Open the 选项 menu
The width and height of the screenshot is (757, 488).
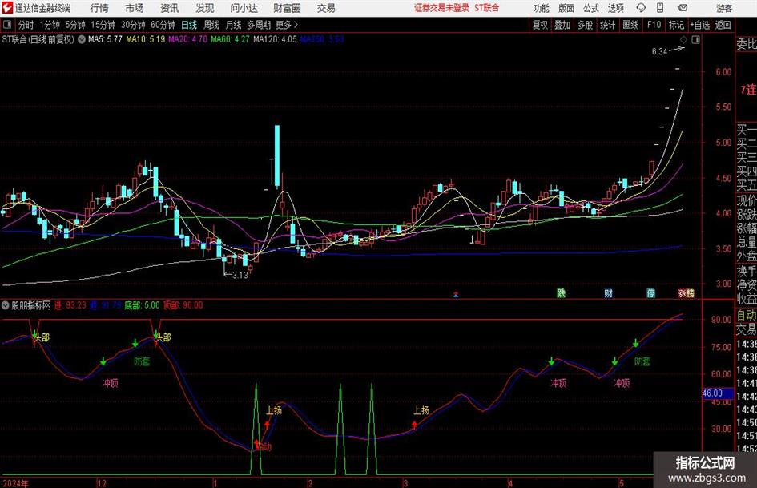point(615,8)
